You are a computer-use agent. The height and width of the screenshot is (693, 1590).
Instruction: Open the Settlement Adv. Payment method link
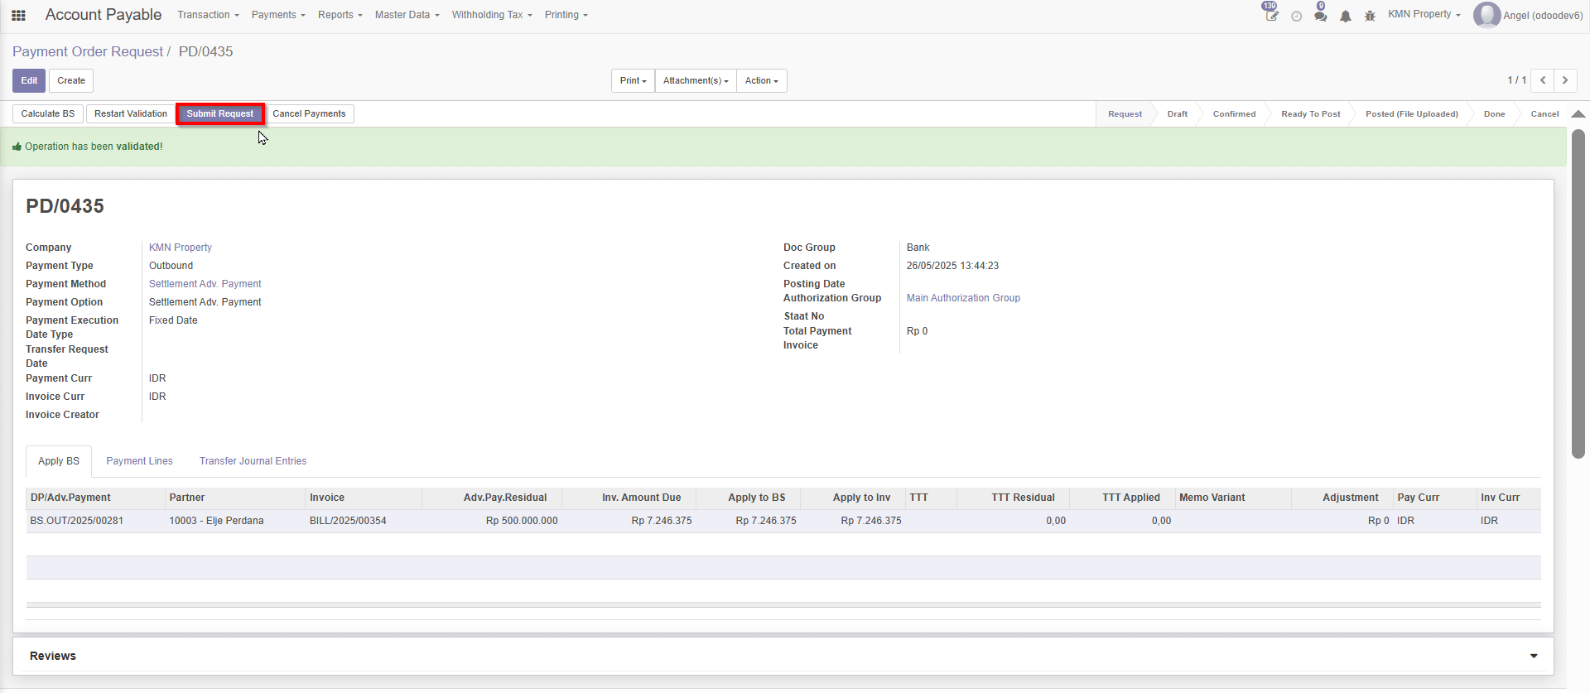[205, 284]
